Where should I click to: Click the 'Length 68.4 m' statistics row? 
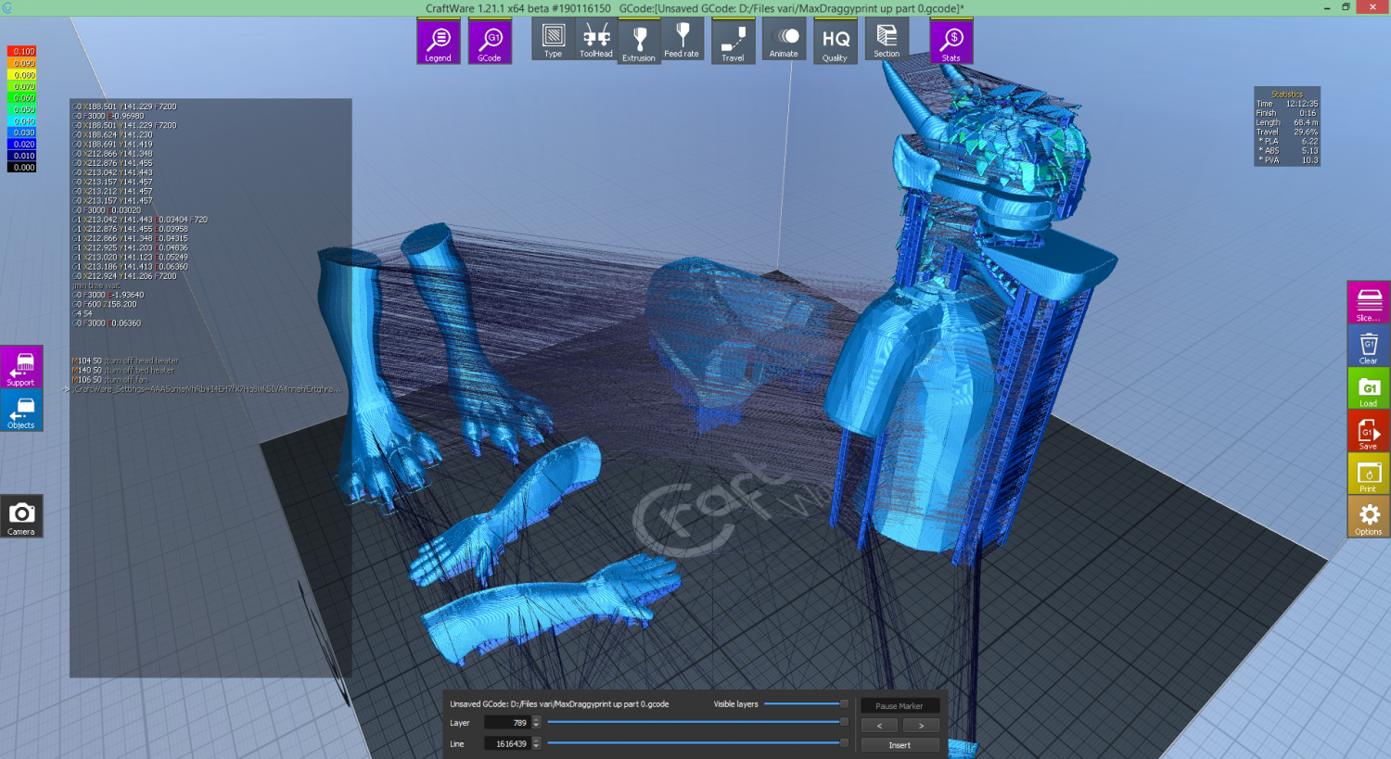(1287, 122)
